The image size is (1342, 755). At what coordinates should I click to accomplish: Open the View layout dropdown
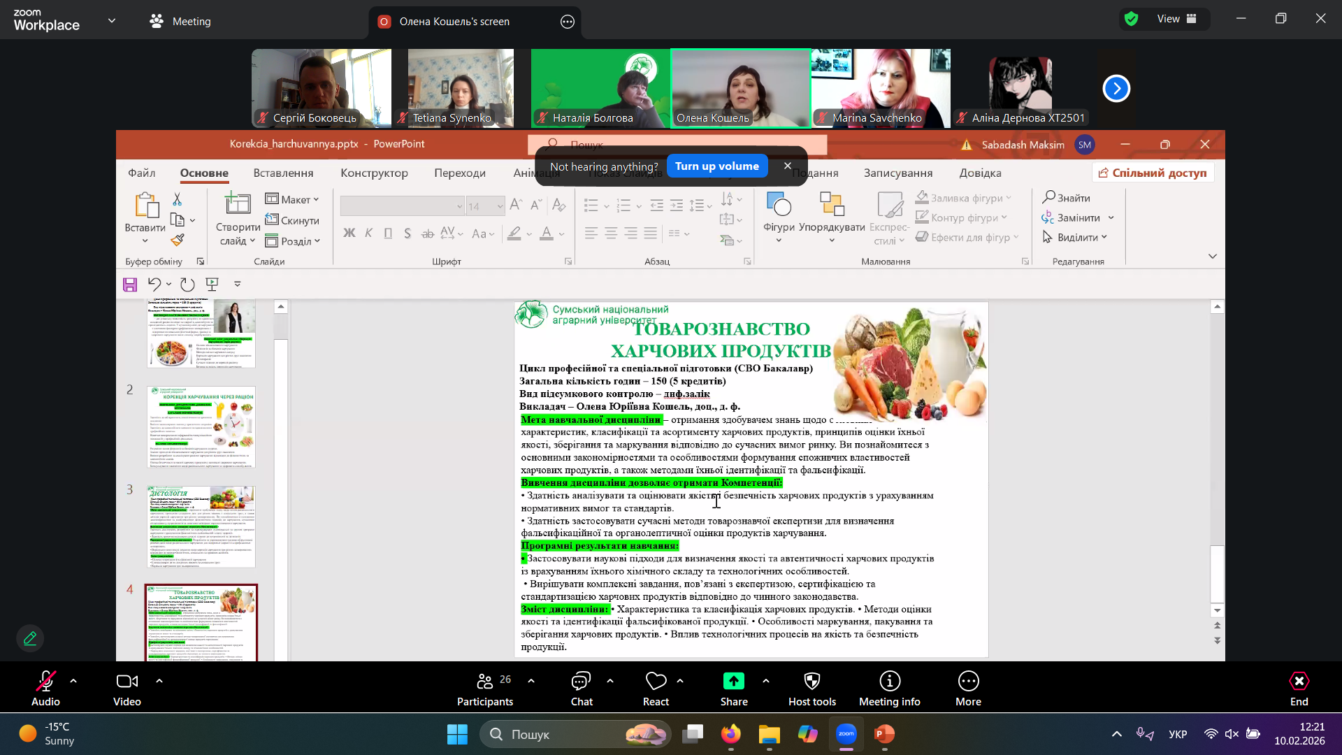pyautogui.click(x=1178, y=19)
